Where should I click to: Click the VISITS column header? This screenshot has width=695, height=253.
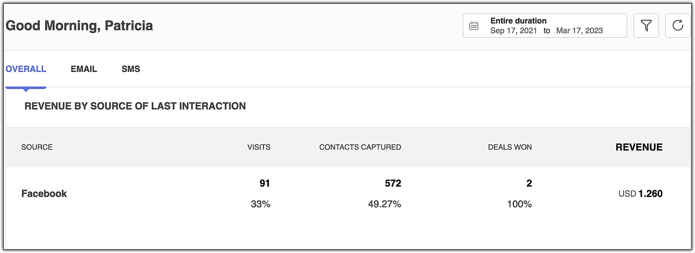(259, 147)
